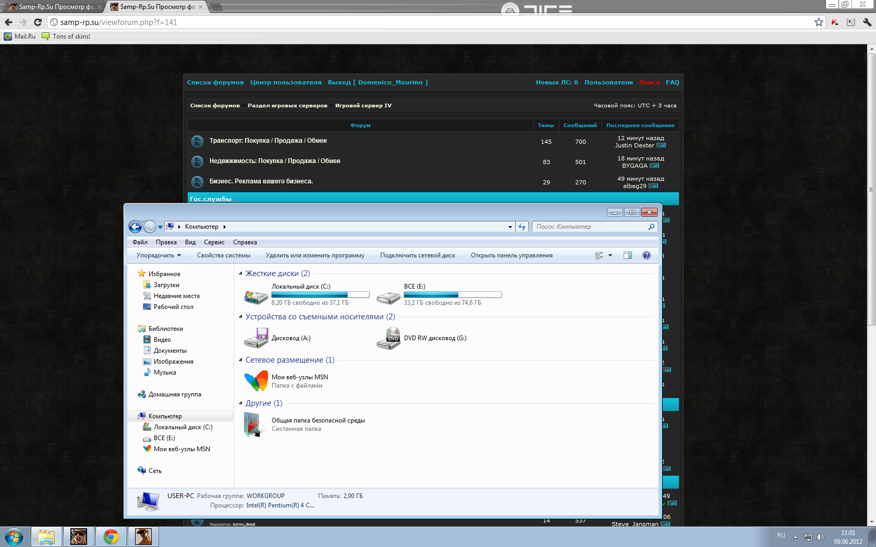
Task: Click Центр пользователя forum link
Action: point(286,82)
